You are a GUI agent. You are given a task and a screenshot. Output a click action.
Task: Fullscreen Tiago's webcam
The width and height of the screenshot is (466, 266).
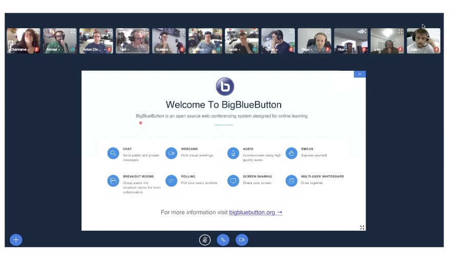coord(328,31)
